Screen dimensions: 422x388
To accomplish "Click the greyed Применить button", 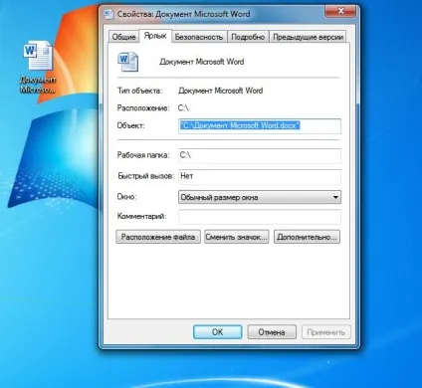I will tap(326, 332).
